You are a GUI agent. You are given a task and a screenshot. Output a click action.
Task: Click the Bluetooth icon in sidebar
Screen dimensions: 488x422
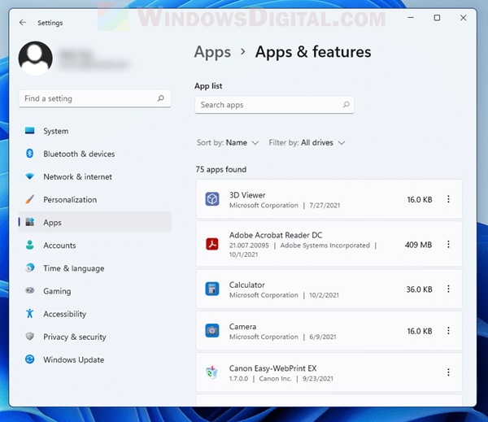tap(30, 154)
